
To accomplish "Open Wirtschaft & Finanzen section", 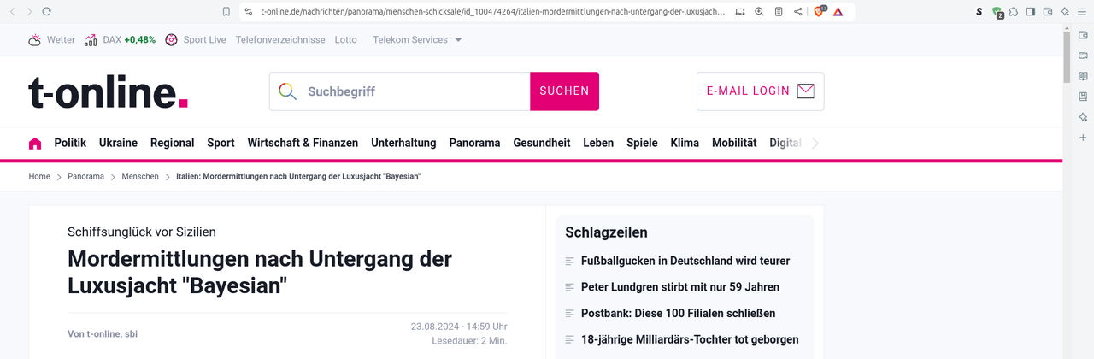I will coord(303,143).
